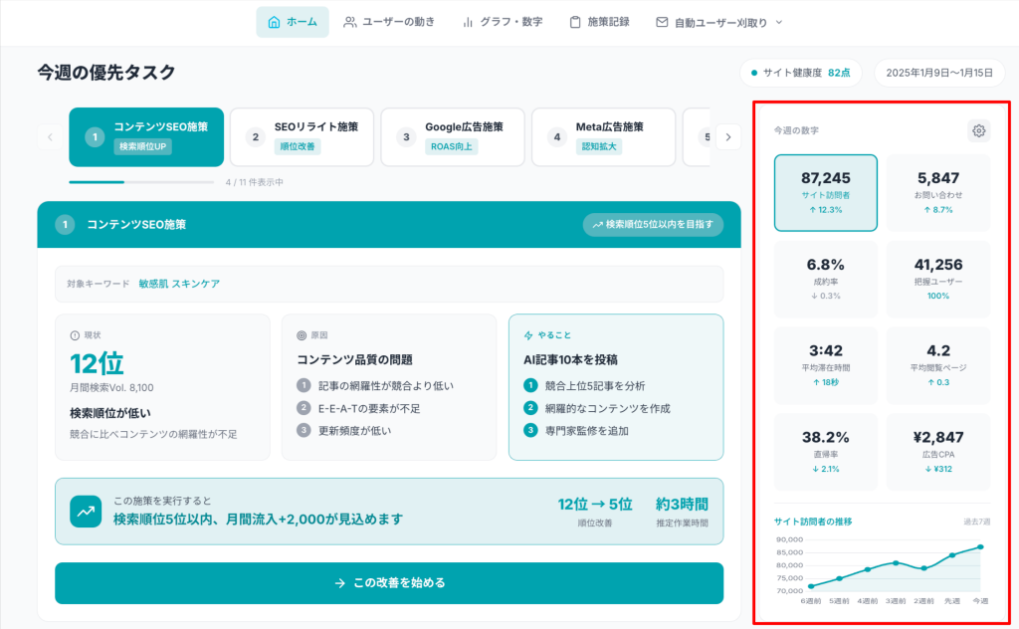The width and height of the screenshot is (1019, 629).
Task: Select the お問い合わせ 5,847 metric card
Action: click(x=938, y=192)
